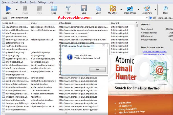Open 'send and verify e-mail?' link

154,54
